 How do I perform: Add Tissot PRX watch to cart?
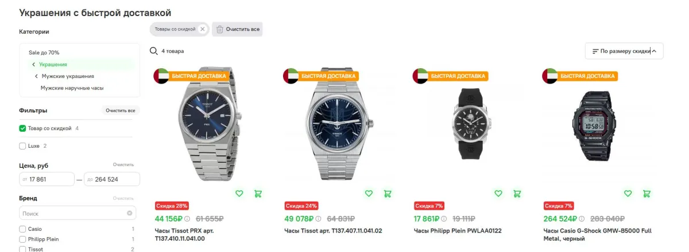point(258,194)
